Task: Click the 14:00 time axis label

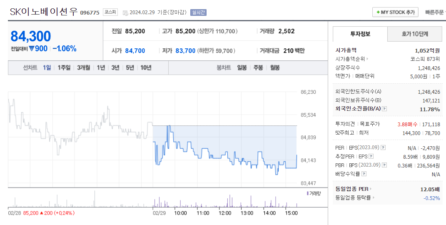Action: (x=269, y=213)
